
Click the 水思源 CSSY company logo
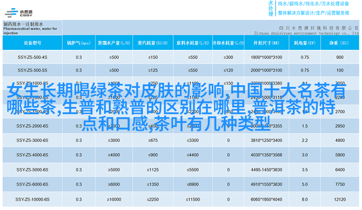(19, 12)
